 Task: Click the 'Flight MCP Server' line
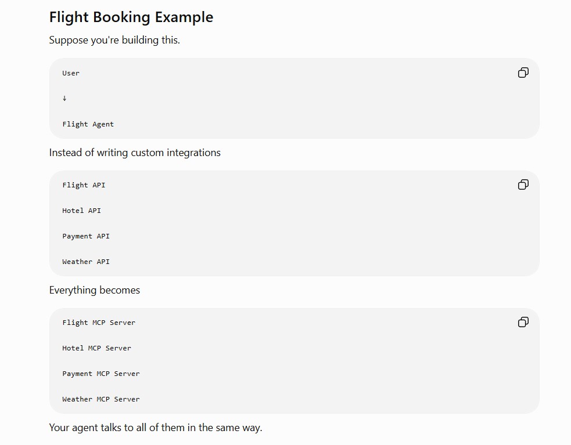pos(99,323)
